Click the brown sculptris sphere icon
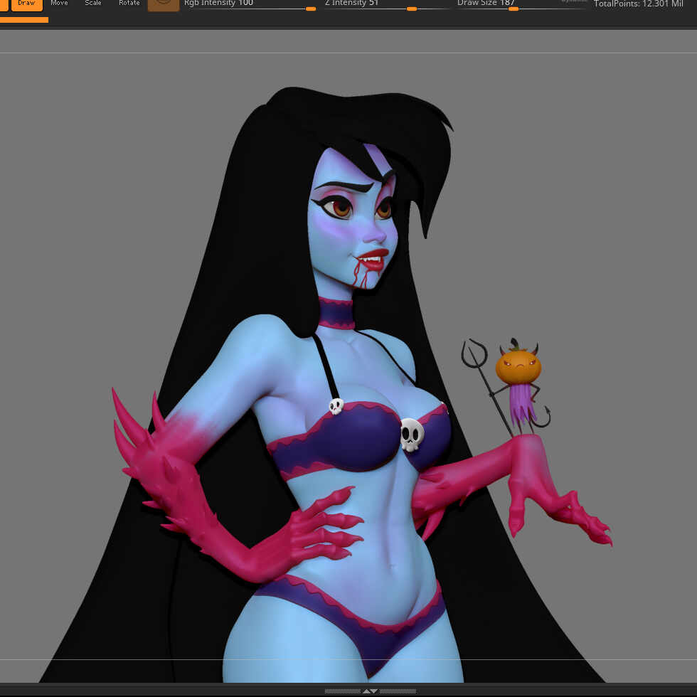Image resolution: width=697 pixels, height=697 pixels. pyautogui.click(x=164, y=4)
